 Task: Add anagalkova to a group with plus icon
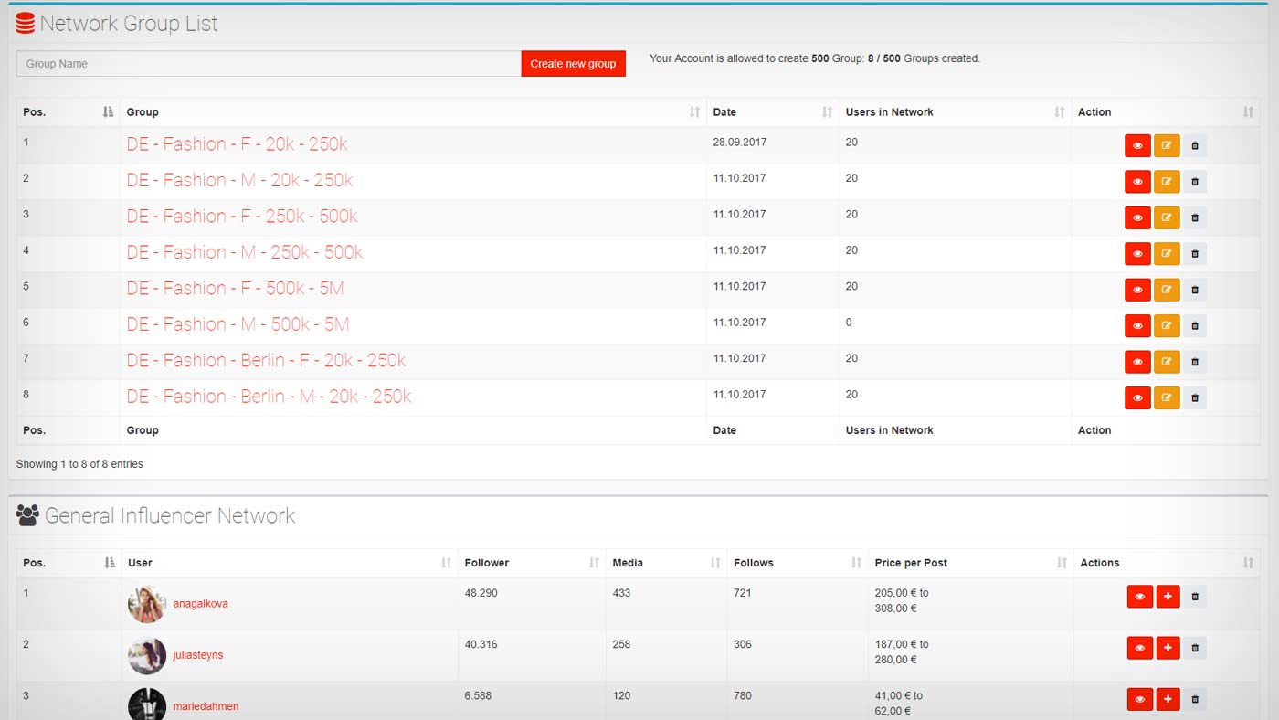point(1168,598)
